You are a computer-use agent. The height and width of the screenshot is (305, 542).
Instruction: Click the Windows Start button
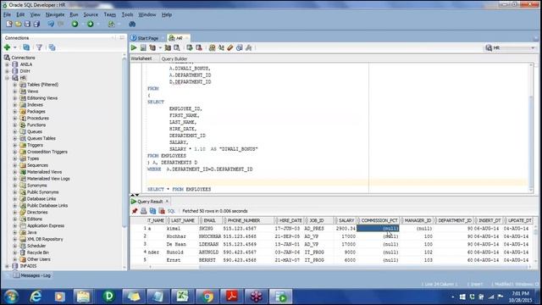(11, 297)
